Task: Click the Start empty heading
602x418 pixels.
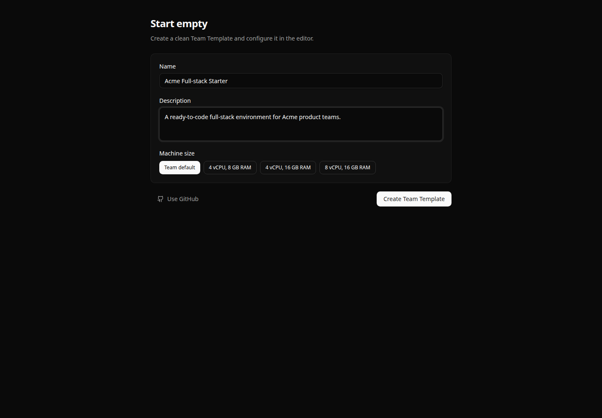Action: click(x=179, y=24)
